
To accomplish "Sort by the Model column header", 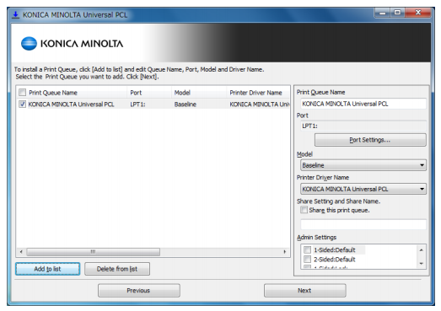I will tap(198, 93).
